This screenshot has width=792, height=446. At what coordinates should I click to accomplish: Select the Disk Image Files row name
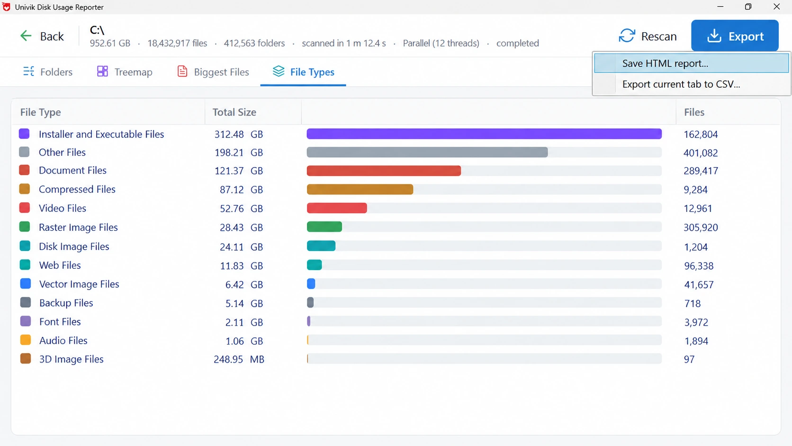[74, 246]
